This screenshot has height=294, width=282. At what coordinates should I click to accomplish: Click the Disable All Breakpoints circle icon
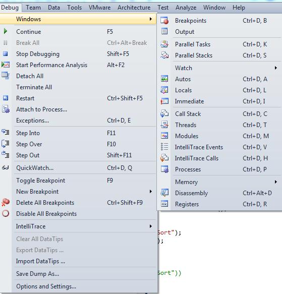tap(6, 213)
